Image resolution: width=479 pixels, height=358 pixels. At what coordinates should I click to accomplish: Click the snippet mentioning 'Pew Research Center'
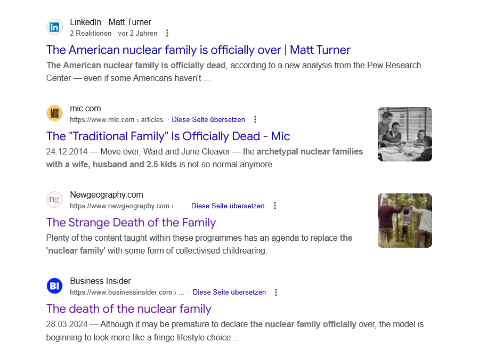point(234,71)
